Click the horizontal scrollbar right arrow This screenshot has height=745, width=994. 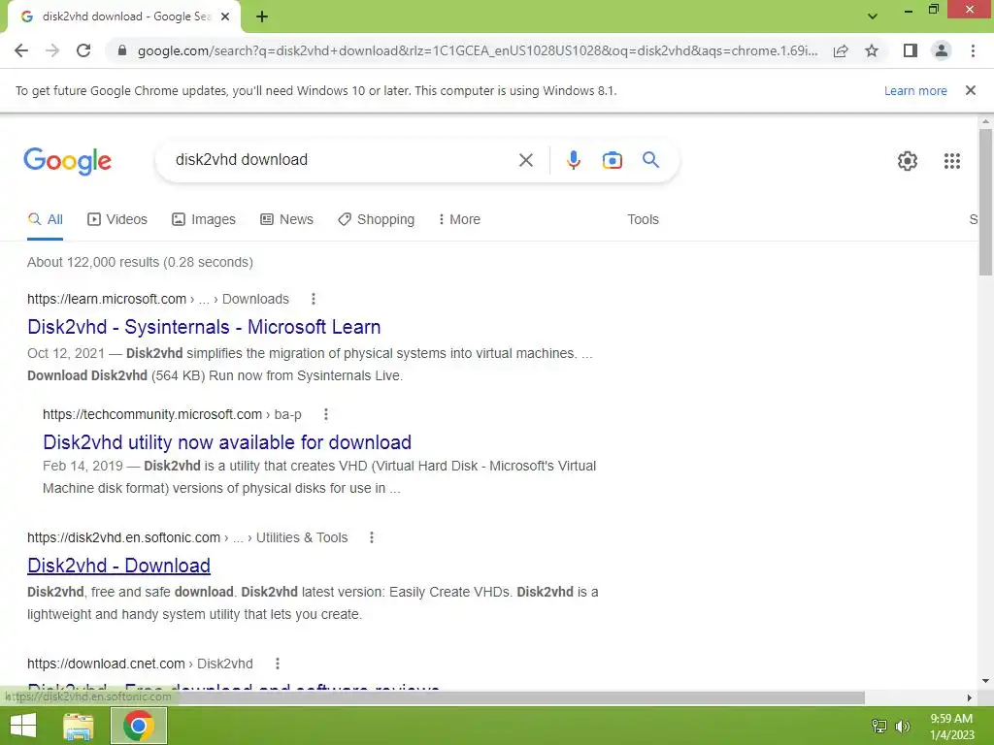pyautogui.click(x=969, y=698)
